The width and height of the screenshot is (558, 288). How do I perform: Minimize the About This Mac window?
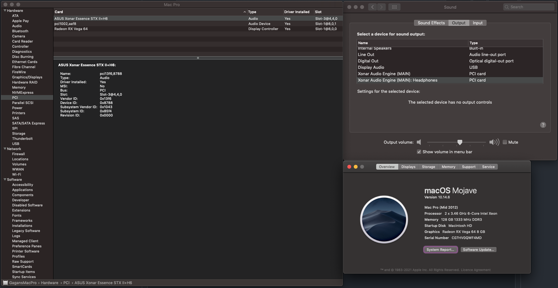click(x=356, y=167)
